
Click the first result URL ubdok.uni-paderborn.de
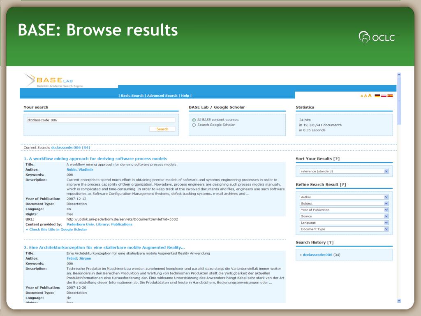tap(122, 219)
